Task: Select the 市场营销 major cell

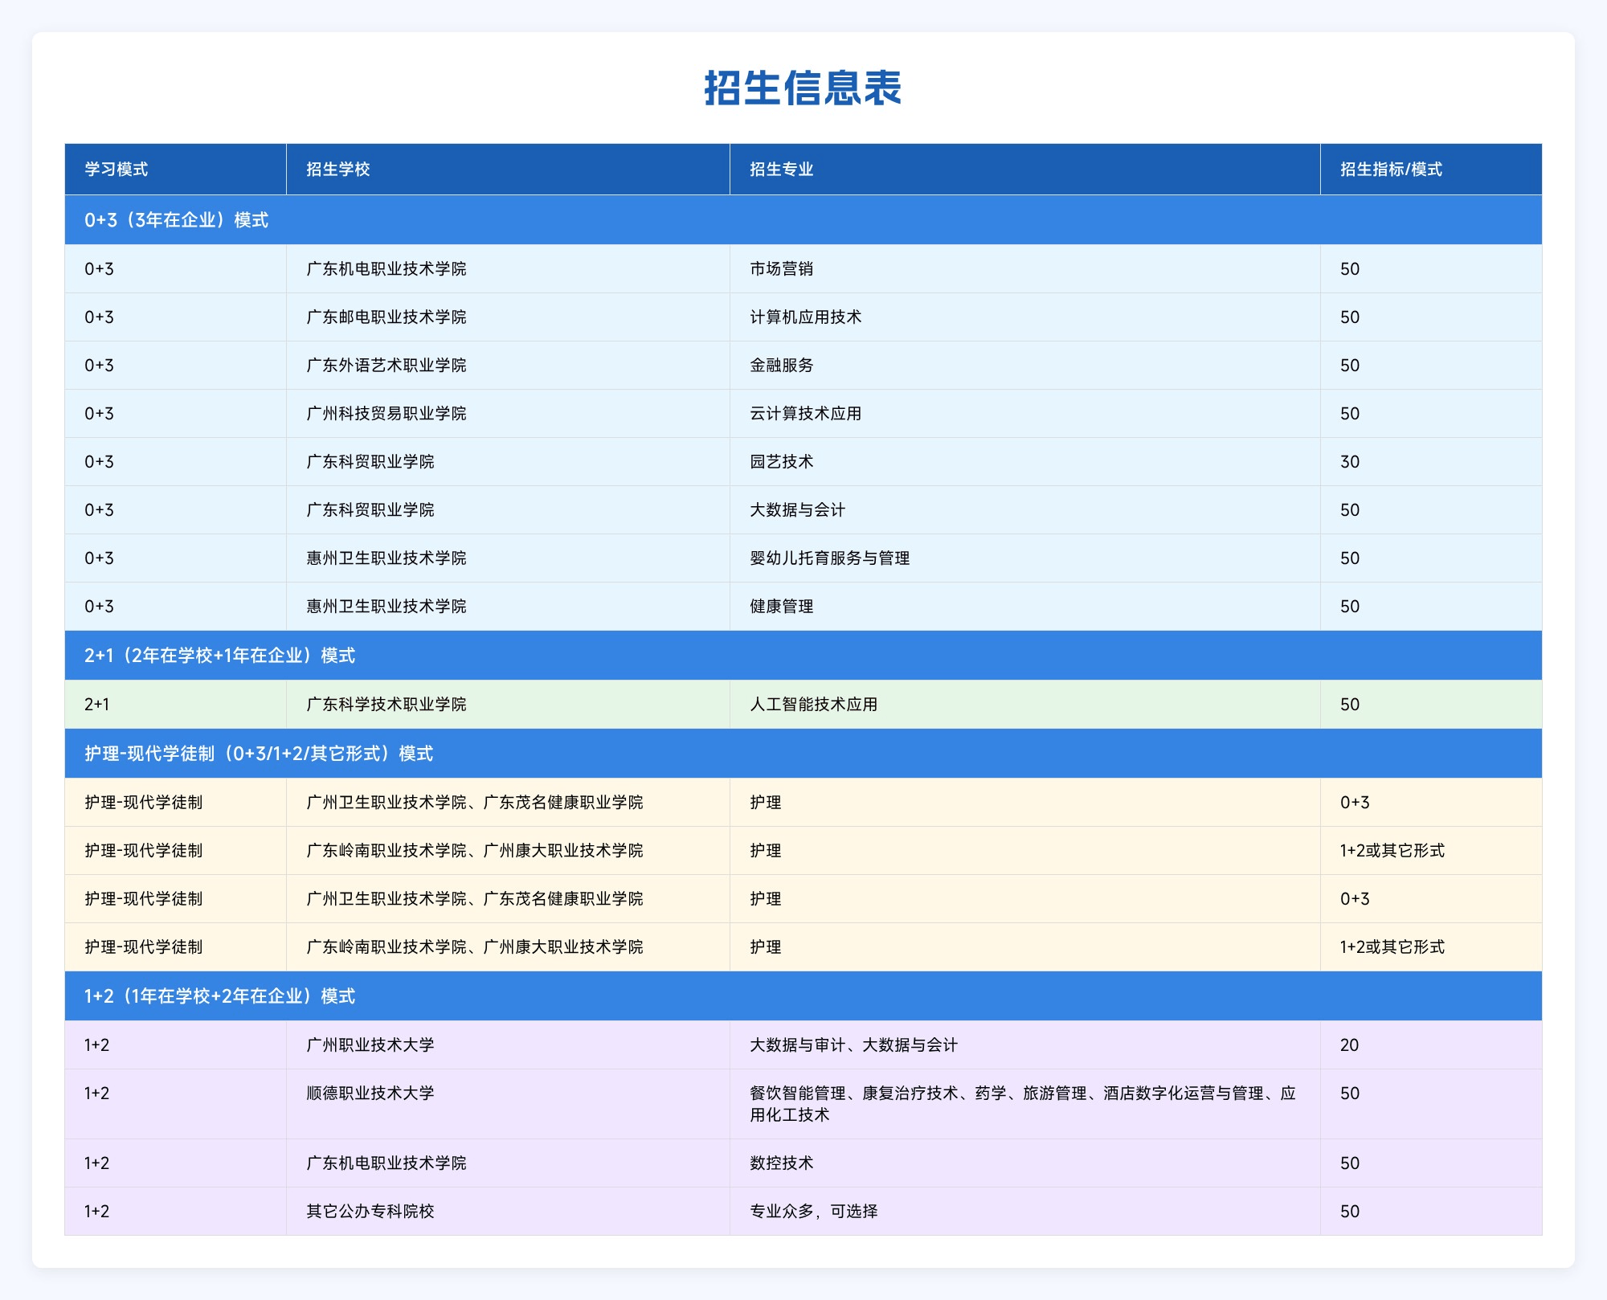Action: tap(1025, 269)
